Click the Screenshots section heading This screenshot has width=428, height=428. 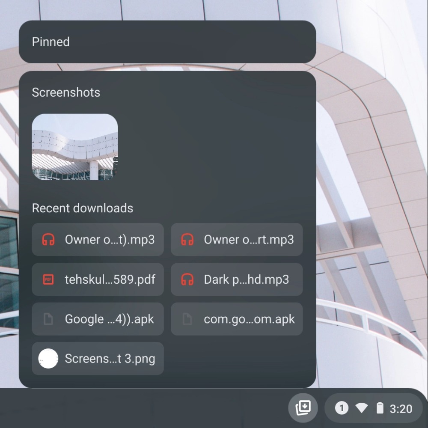tap(66, 92)
